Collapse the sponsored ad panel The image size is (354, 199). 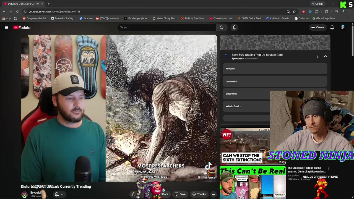[325, 56]
